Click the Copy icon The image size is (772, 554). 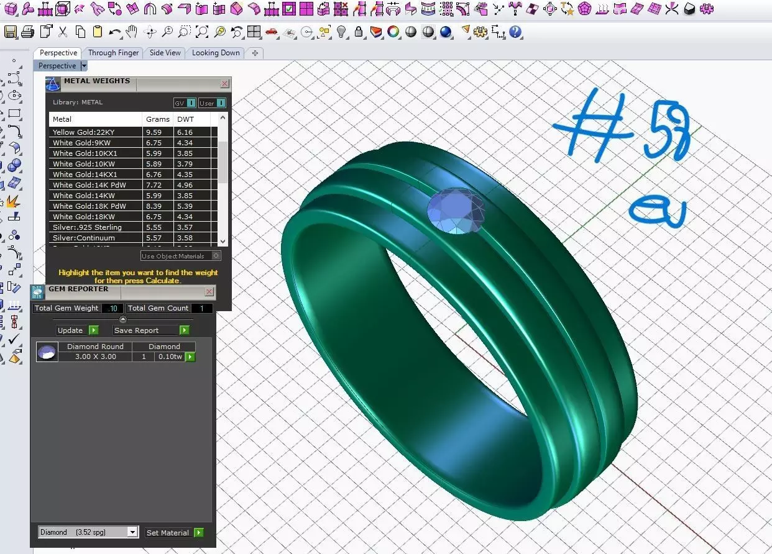coord(80,32)
